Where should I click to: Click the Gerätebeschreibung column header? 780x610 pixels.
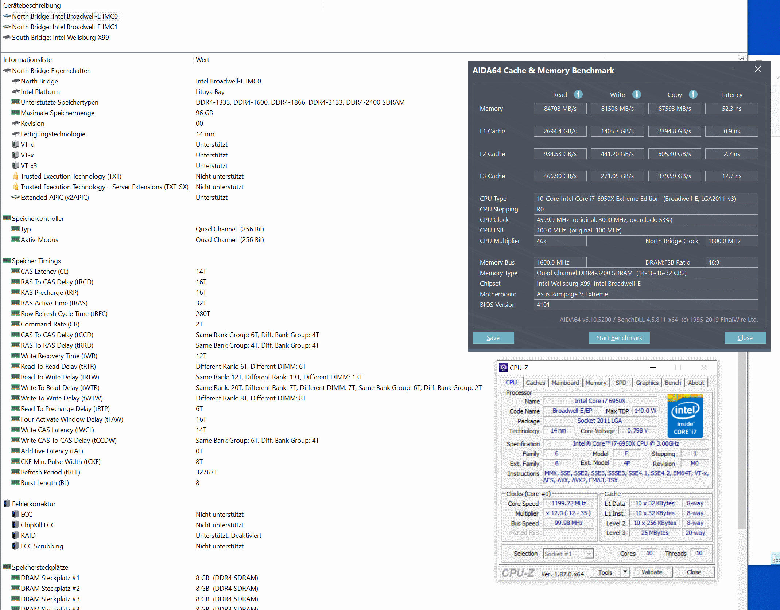tap(32, 5)
